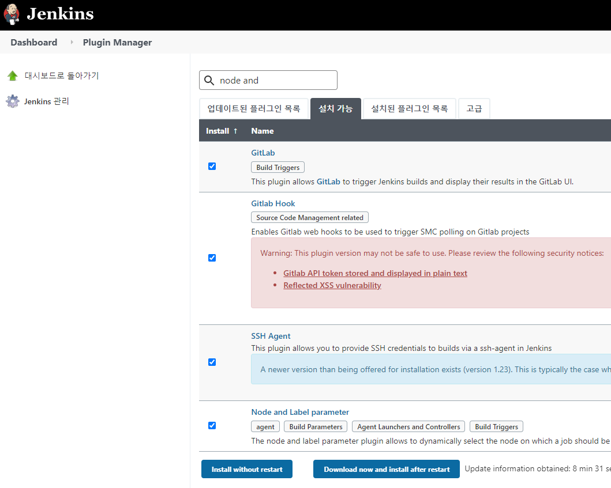Click the Install column header label
This screenshot has width=611, height=488.
[x=218, y=131]
